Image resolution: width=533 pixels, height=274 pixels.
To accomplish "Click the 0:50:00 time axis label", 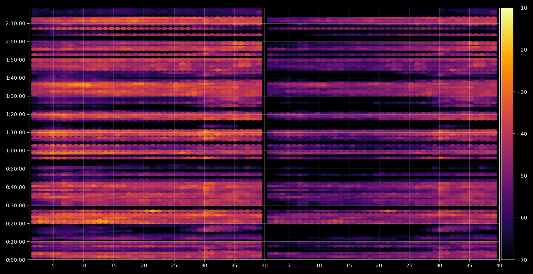I will pyautogui.click(x=16, y=169).
